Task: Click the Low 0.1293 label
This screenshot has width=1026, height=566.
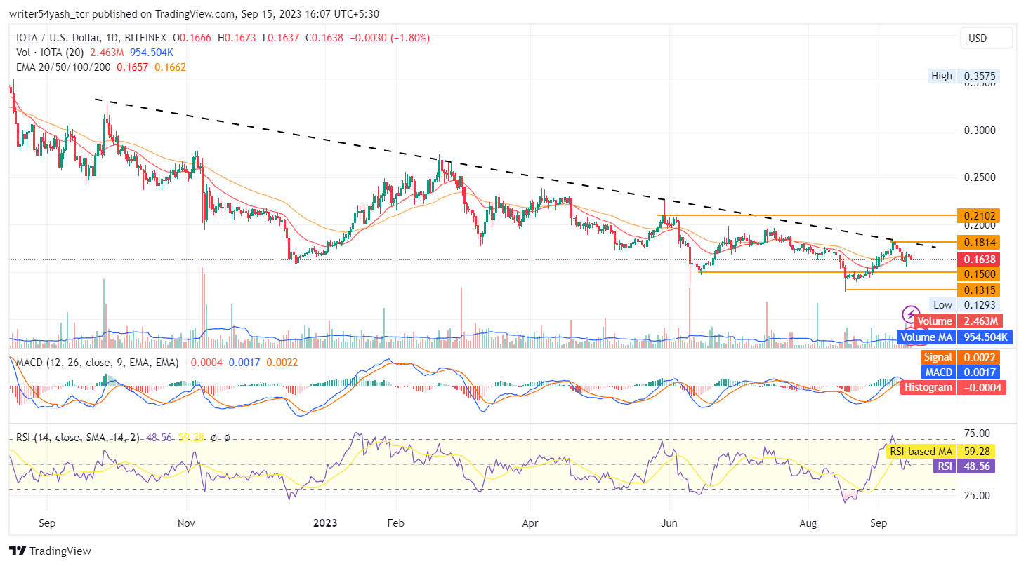Action: click(965, 304)
